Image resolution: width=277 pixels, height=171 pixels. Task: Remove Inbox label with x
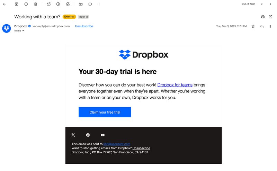click(87, 17)
